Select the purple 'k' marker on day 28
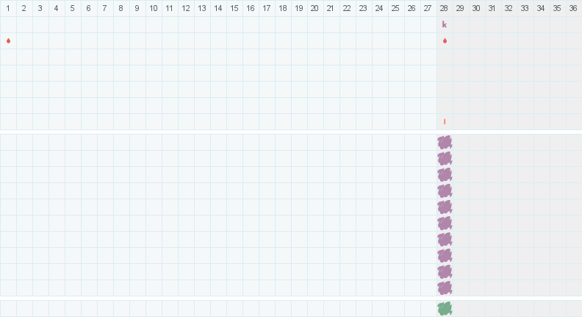Screen dimensions: 582x317 coord(445,24)
